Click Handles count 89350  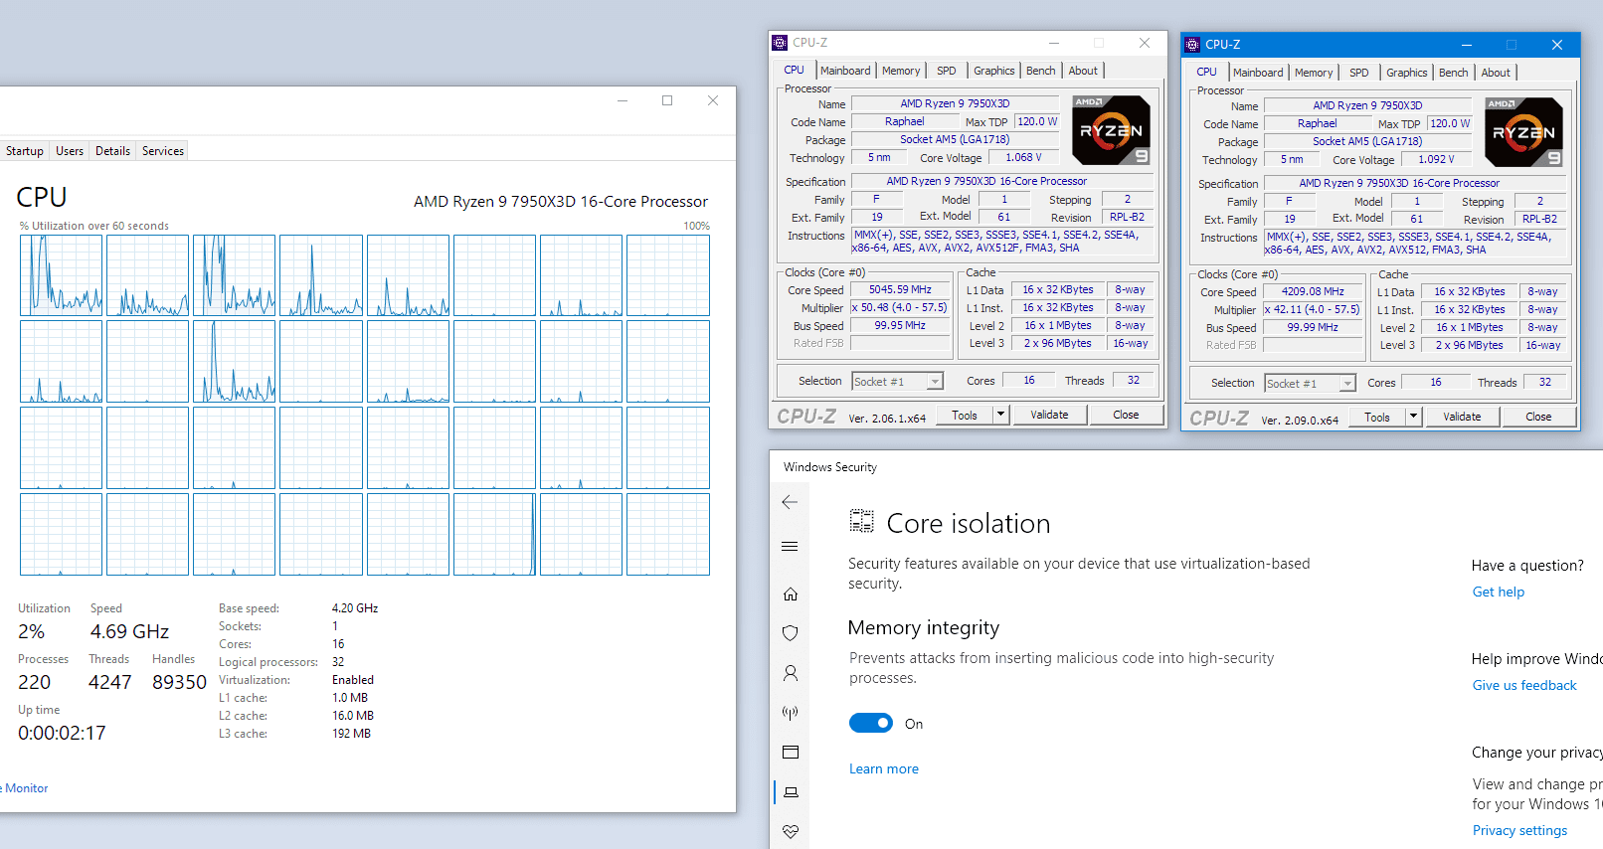179,682
